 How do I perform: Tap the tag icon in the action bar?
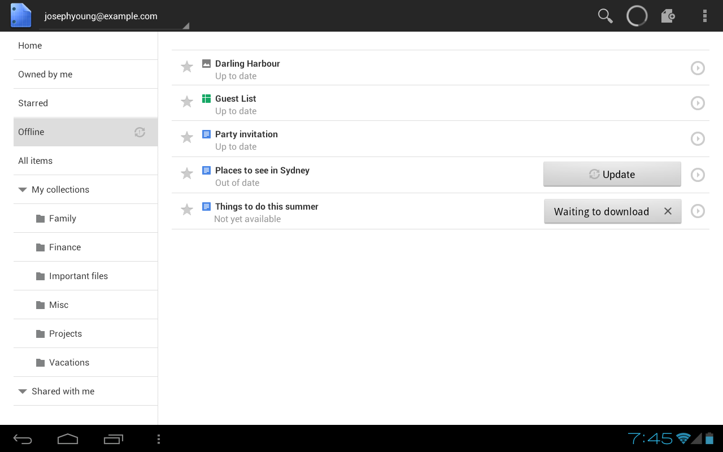tap(668, 16)
